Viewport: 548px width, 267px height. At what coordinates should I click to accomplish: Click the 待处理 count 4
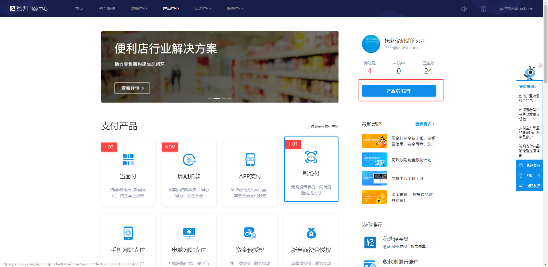[x=370, y=71]
